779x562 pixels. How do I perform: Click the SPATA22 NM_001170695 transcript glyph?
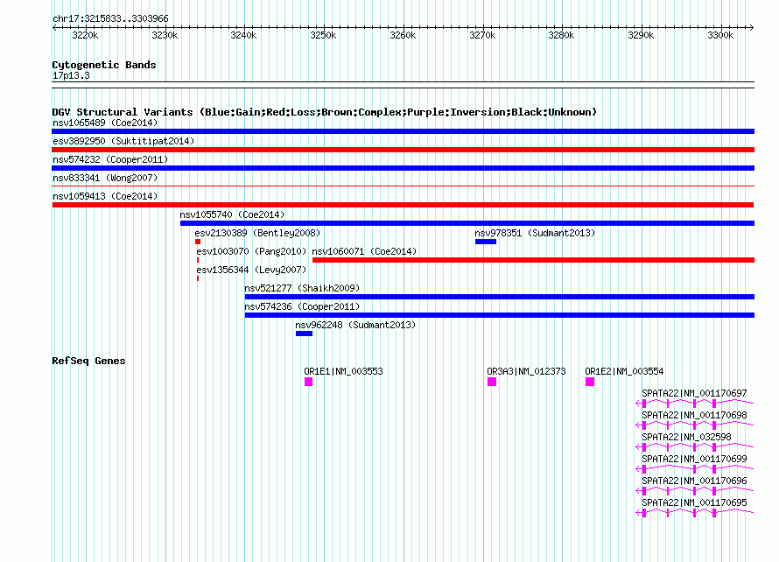[695, 512]
